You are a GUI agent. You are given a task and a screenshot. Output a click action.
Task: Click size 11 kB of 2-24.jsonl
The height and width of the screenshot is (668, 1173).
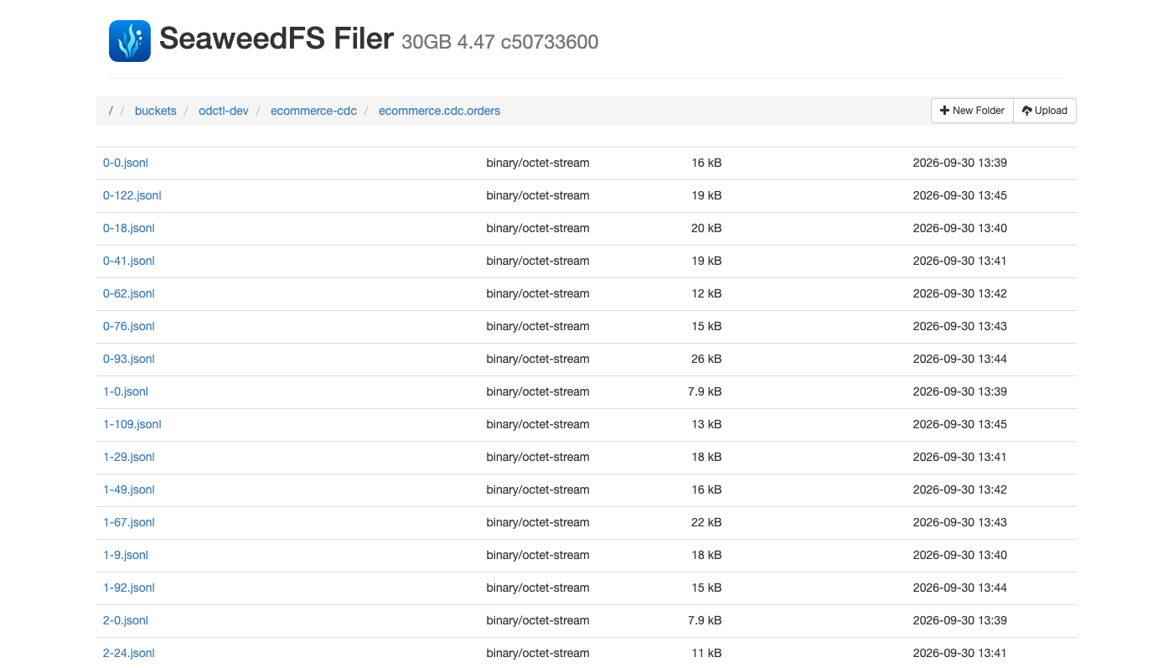[706, 653]
